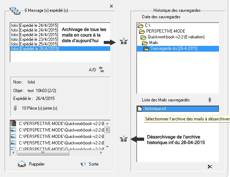Click the small X in the right panel
The image size is (230, 177).
click(x=210, y=167)
